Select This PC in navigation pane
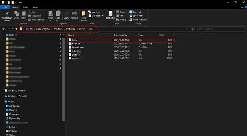This screenshot has width=247, height=136. pos(10,102)
